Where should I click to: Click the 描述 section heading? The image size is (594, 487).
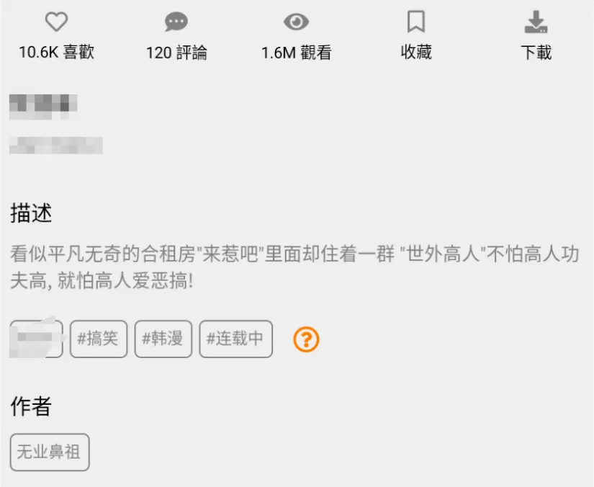(31, 213)
